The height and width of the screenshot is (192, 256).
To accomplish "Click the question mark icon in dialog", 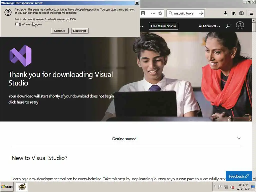I will (x=8, y=12).
